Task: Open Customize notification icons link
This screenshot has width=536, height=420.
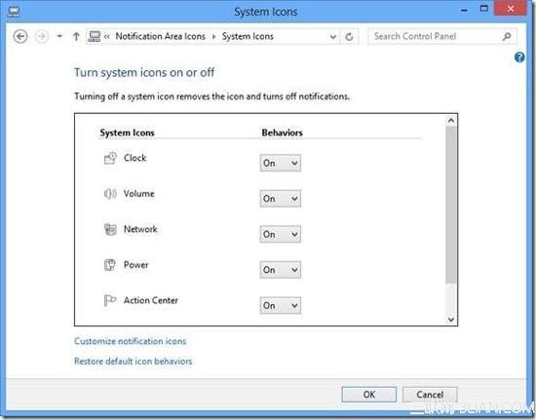Action: pyautogui.click(x=131, y=341)
